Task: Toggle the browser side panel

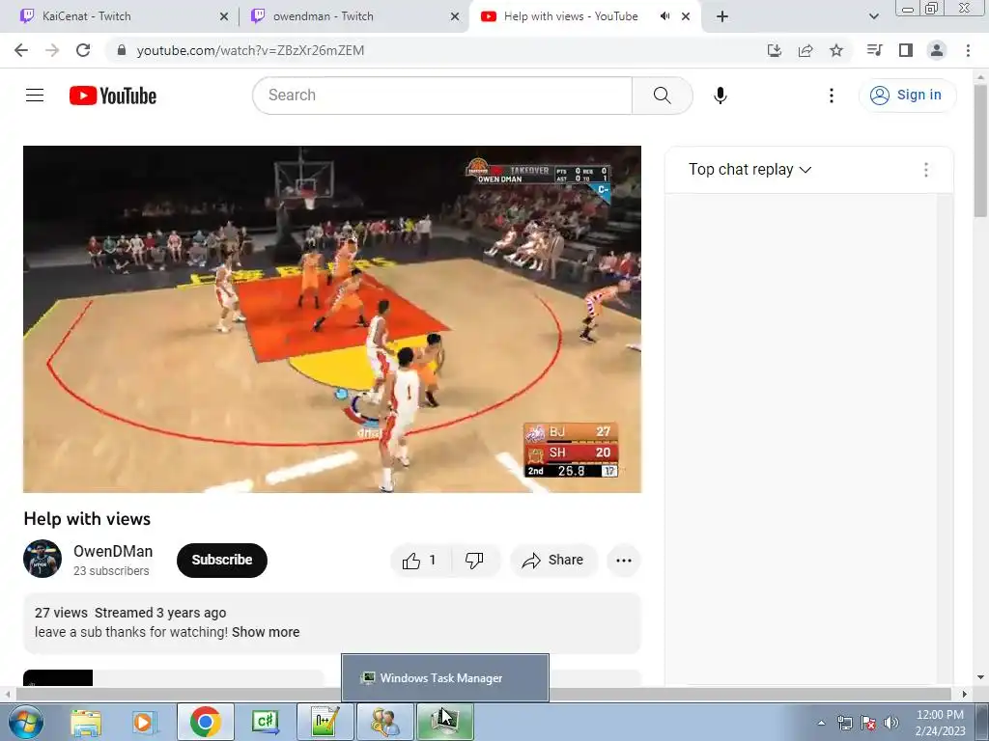Action: 905,50
